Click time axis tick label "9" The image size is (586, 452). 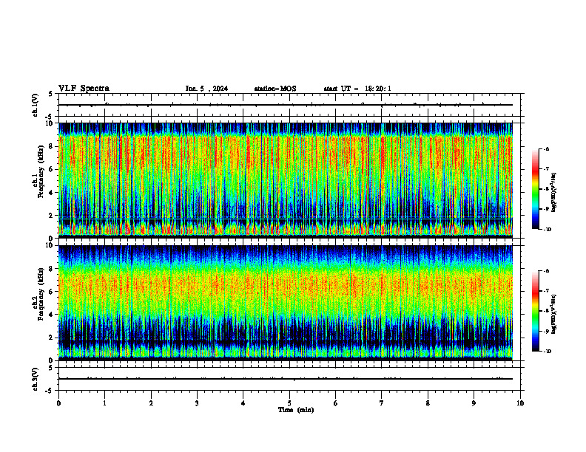pos(474,403)
